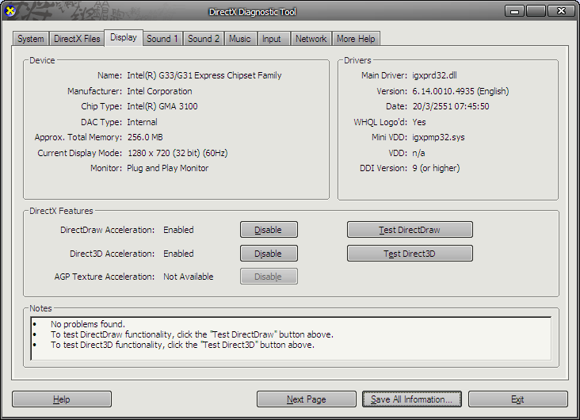Open the Sound 2 tab
580x420 pixels.
click(204, 39)
